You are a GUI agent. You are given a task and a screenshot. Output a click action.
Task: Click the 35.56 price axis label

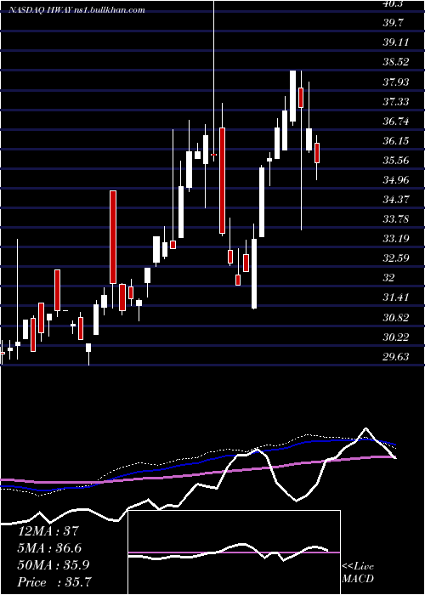tap(396, 160)
